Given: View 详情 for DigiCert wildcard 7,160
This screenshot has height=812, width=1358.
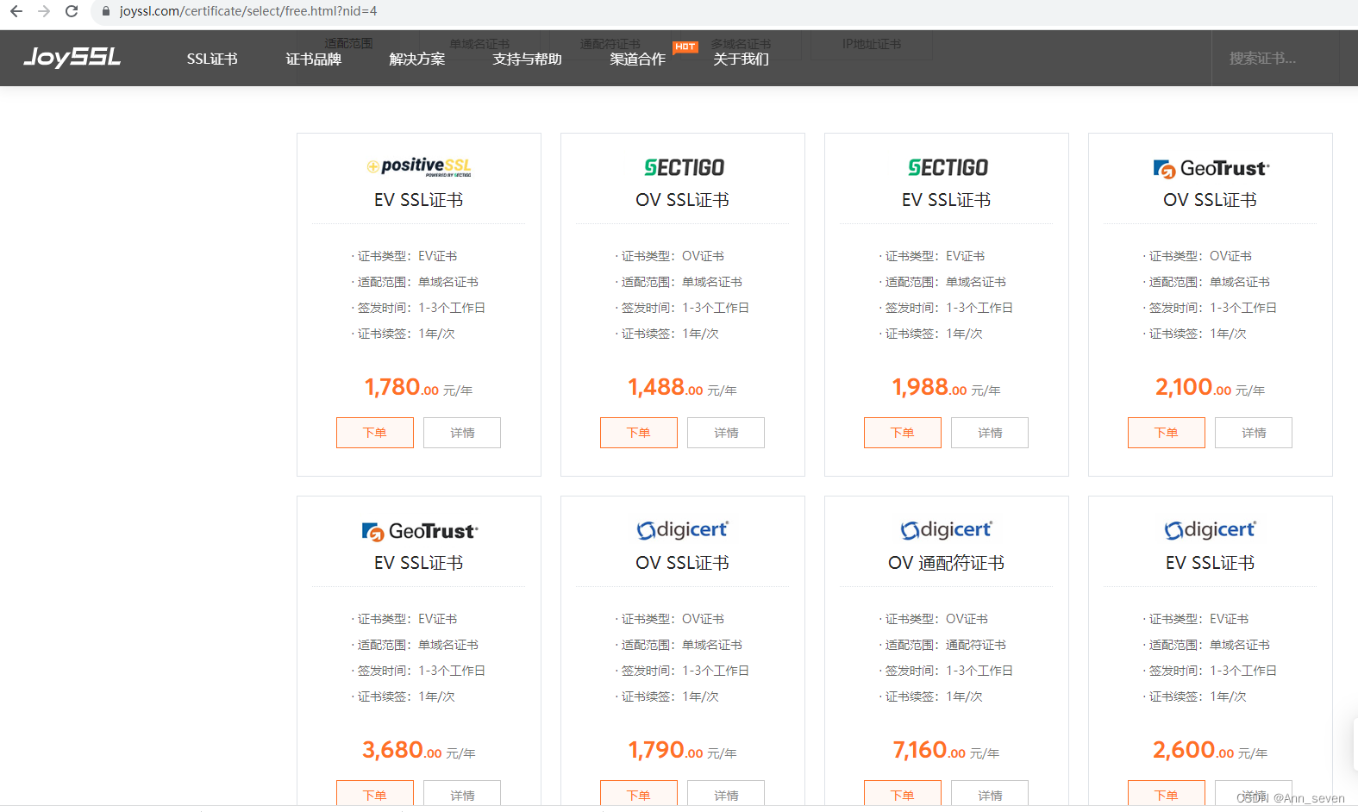Looking at the screenshot, I should click(x=990, y=794).
